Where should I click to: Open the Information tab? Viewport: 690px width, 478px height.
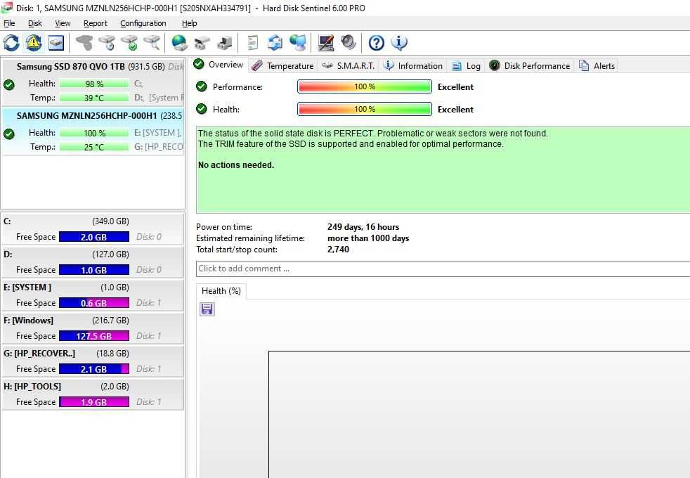pos(412,65)
